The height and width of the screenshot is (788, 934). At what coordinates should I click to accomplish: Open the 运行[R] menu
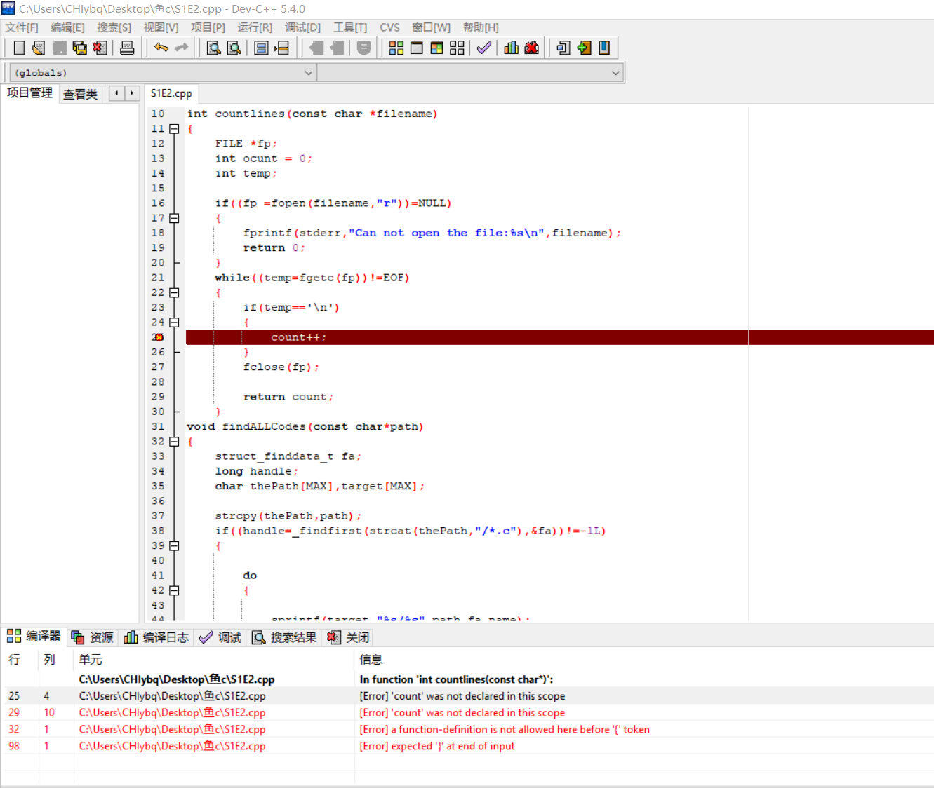click(255, 27)
